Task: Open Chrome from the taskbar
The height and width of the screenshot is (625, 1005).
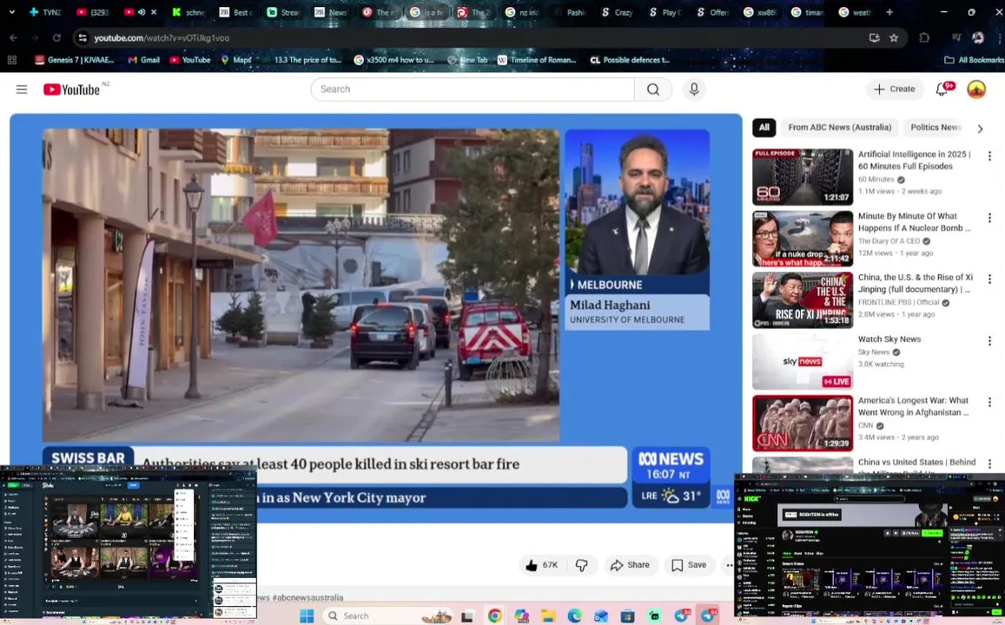Action: pyautogui.click(x=495, y=616)
